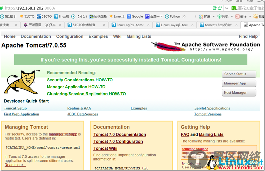Screen dimensions: 265x171
Task: Expand the 扩展 dropdown arrow
Action: [214, 17]
